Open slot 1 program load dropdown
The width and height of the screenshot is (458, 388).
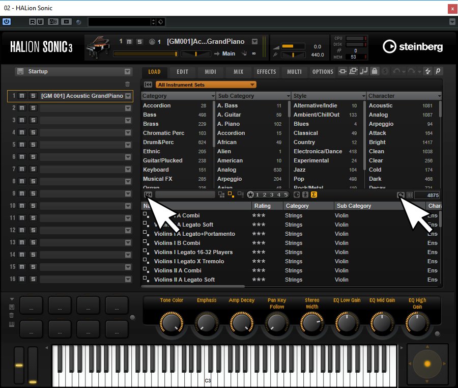click(128, 96)
